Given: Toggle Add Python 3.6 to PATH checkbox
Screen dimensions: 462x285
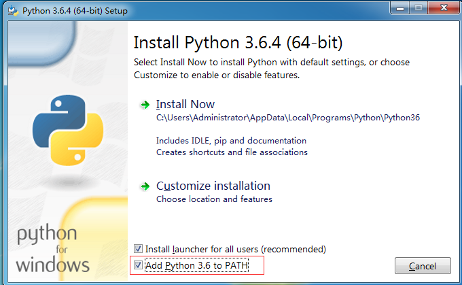Looking at the screenshot, I should coord(138,265).
